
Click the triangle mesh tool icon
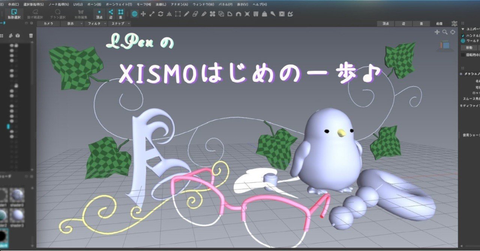[169, 14]
